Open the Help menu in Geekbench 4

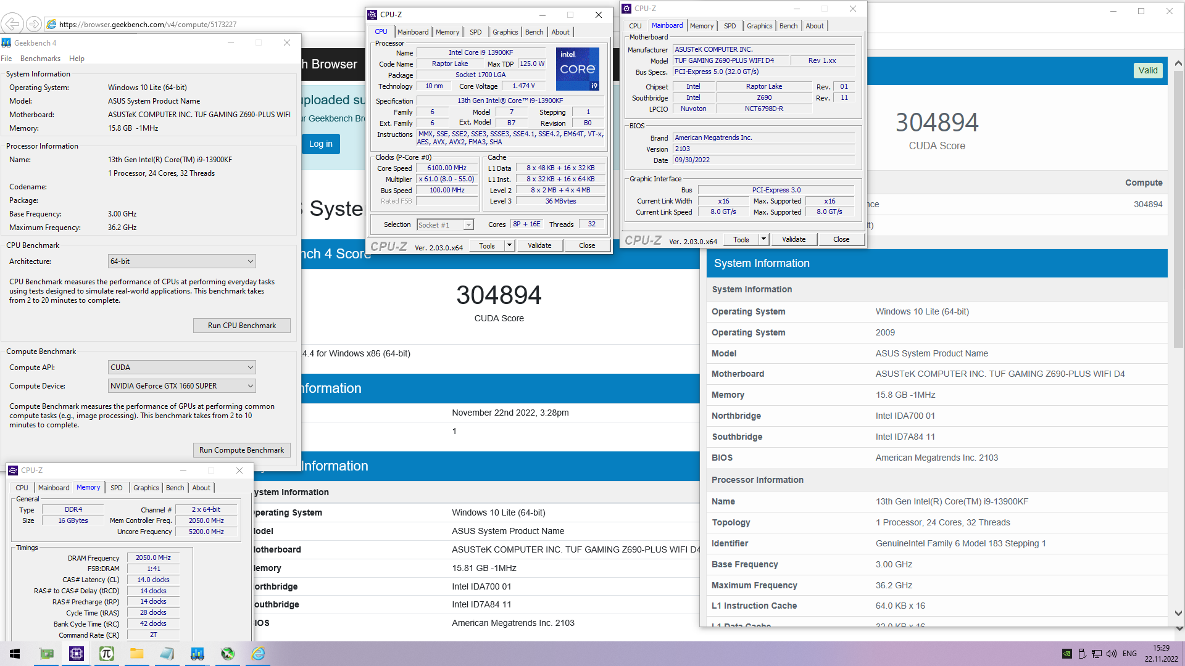point(77,59)
